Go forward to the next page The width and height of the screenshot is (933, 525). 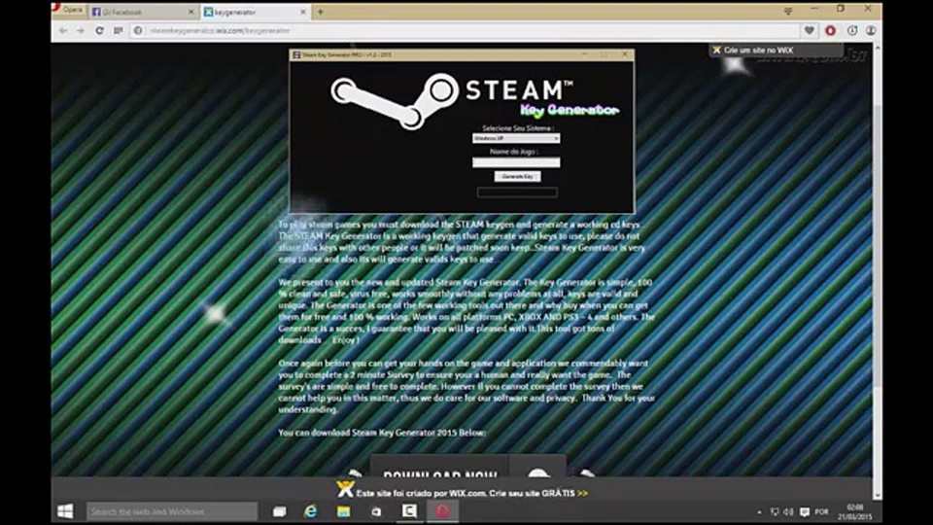pyautogui.click(x=81, y=30)
